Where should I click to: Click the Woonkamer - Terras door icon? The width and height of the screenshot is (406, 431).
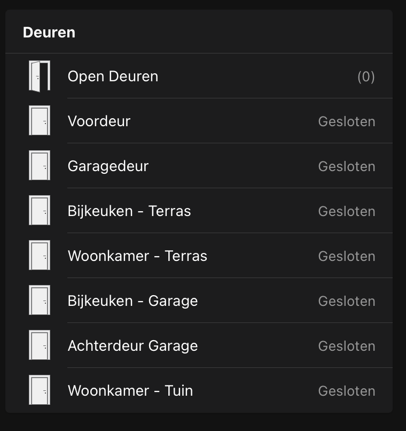tap(39, 256)
